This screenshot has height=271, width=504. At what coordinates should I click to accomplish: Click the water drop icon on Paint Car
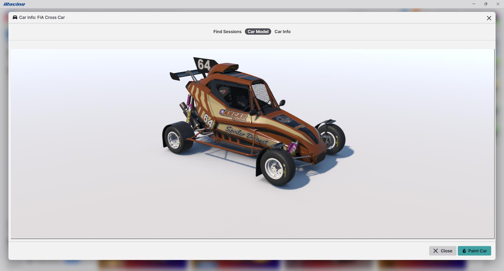(464, 251)
